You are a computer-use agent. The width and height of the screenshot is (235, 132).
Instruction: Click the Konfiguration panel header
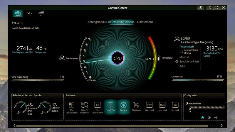(204, 95)
